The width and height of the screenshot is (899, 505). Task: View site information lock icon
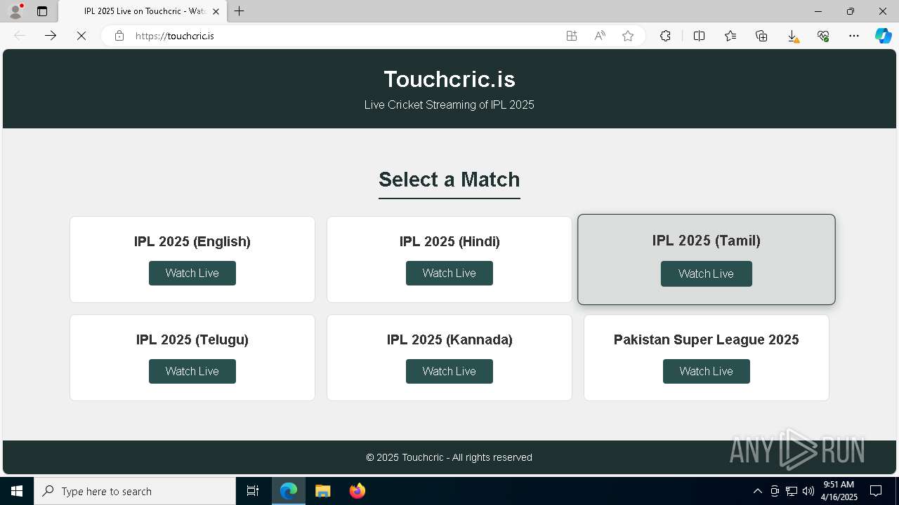[x=119, y=36]
